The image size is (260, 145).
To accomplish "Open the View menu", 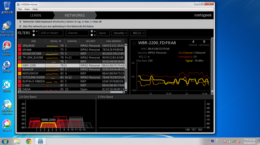I will pos(27,9).
